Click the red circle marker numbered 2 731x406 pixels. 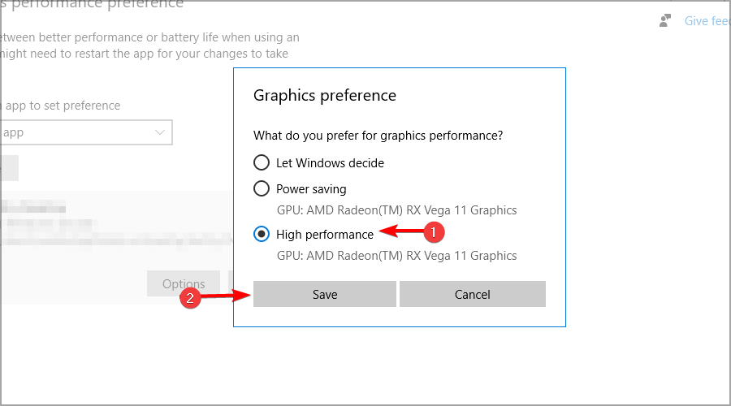190,298
